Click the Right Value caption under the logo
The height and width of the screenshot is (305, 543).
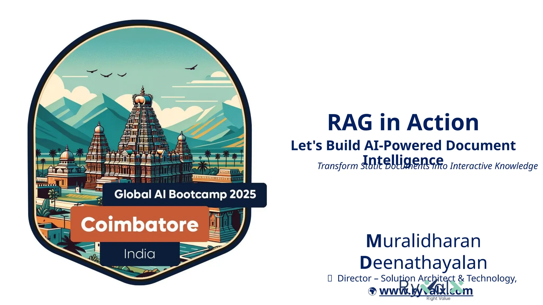[x=438, y=299]
